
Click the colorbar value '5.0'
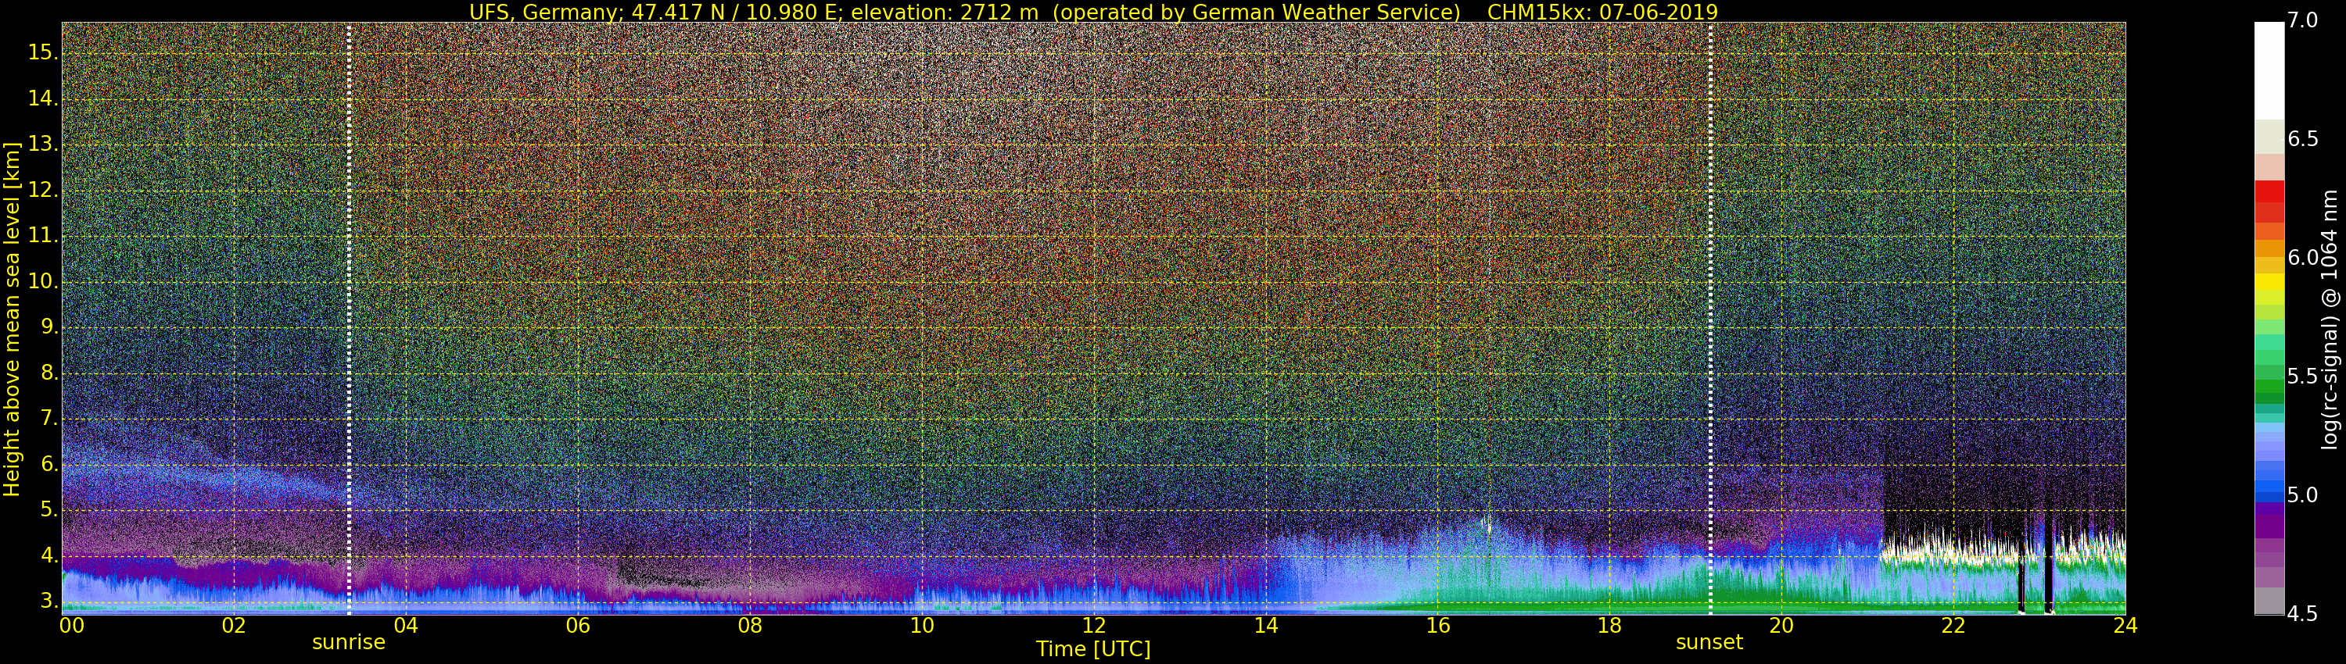pyautogui.click(x=2302, y=496)
